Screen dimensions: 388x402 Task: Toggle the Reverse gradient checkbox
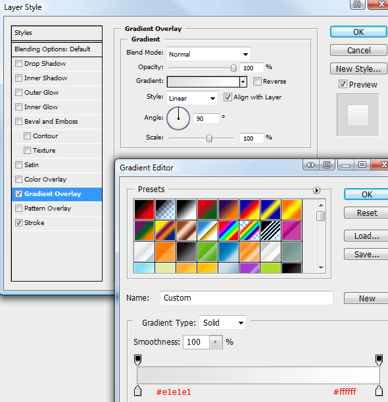point(257,82)
